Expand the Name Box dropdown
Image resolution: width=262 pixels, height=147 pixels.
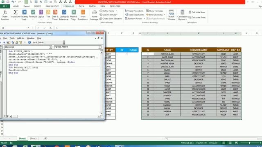[28, 28]
